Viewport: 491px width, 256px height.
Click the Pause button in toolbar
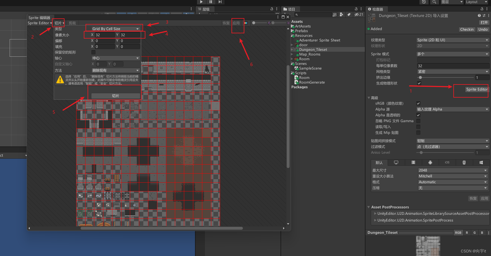pyautogui.click(x=211, y=2)
